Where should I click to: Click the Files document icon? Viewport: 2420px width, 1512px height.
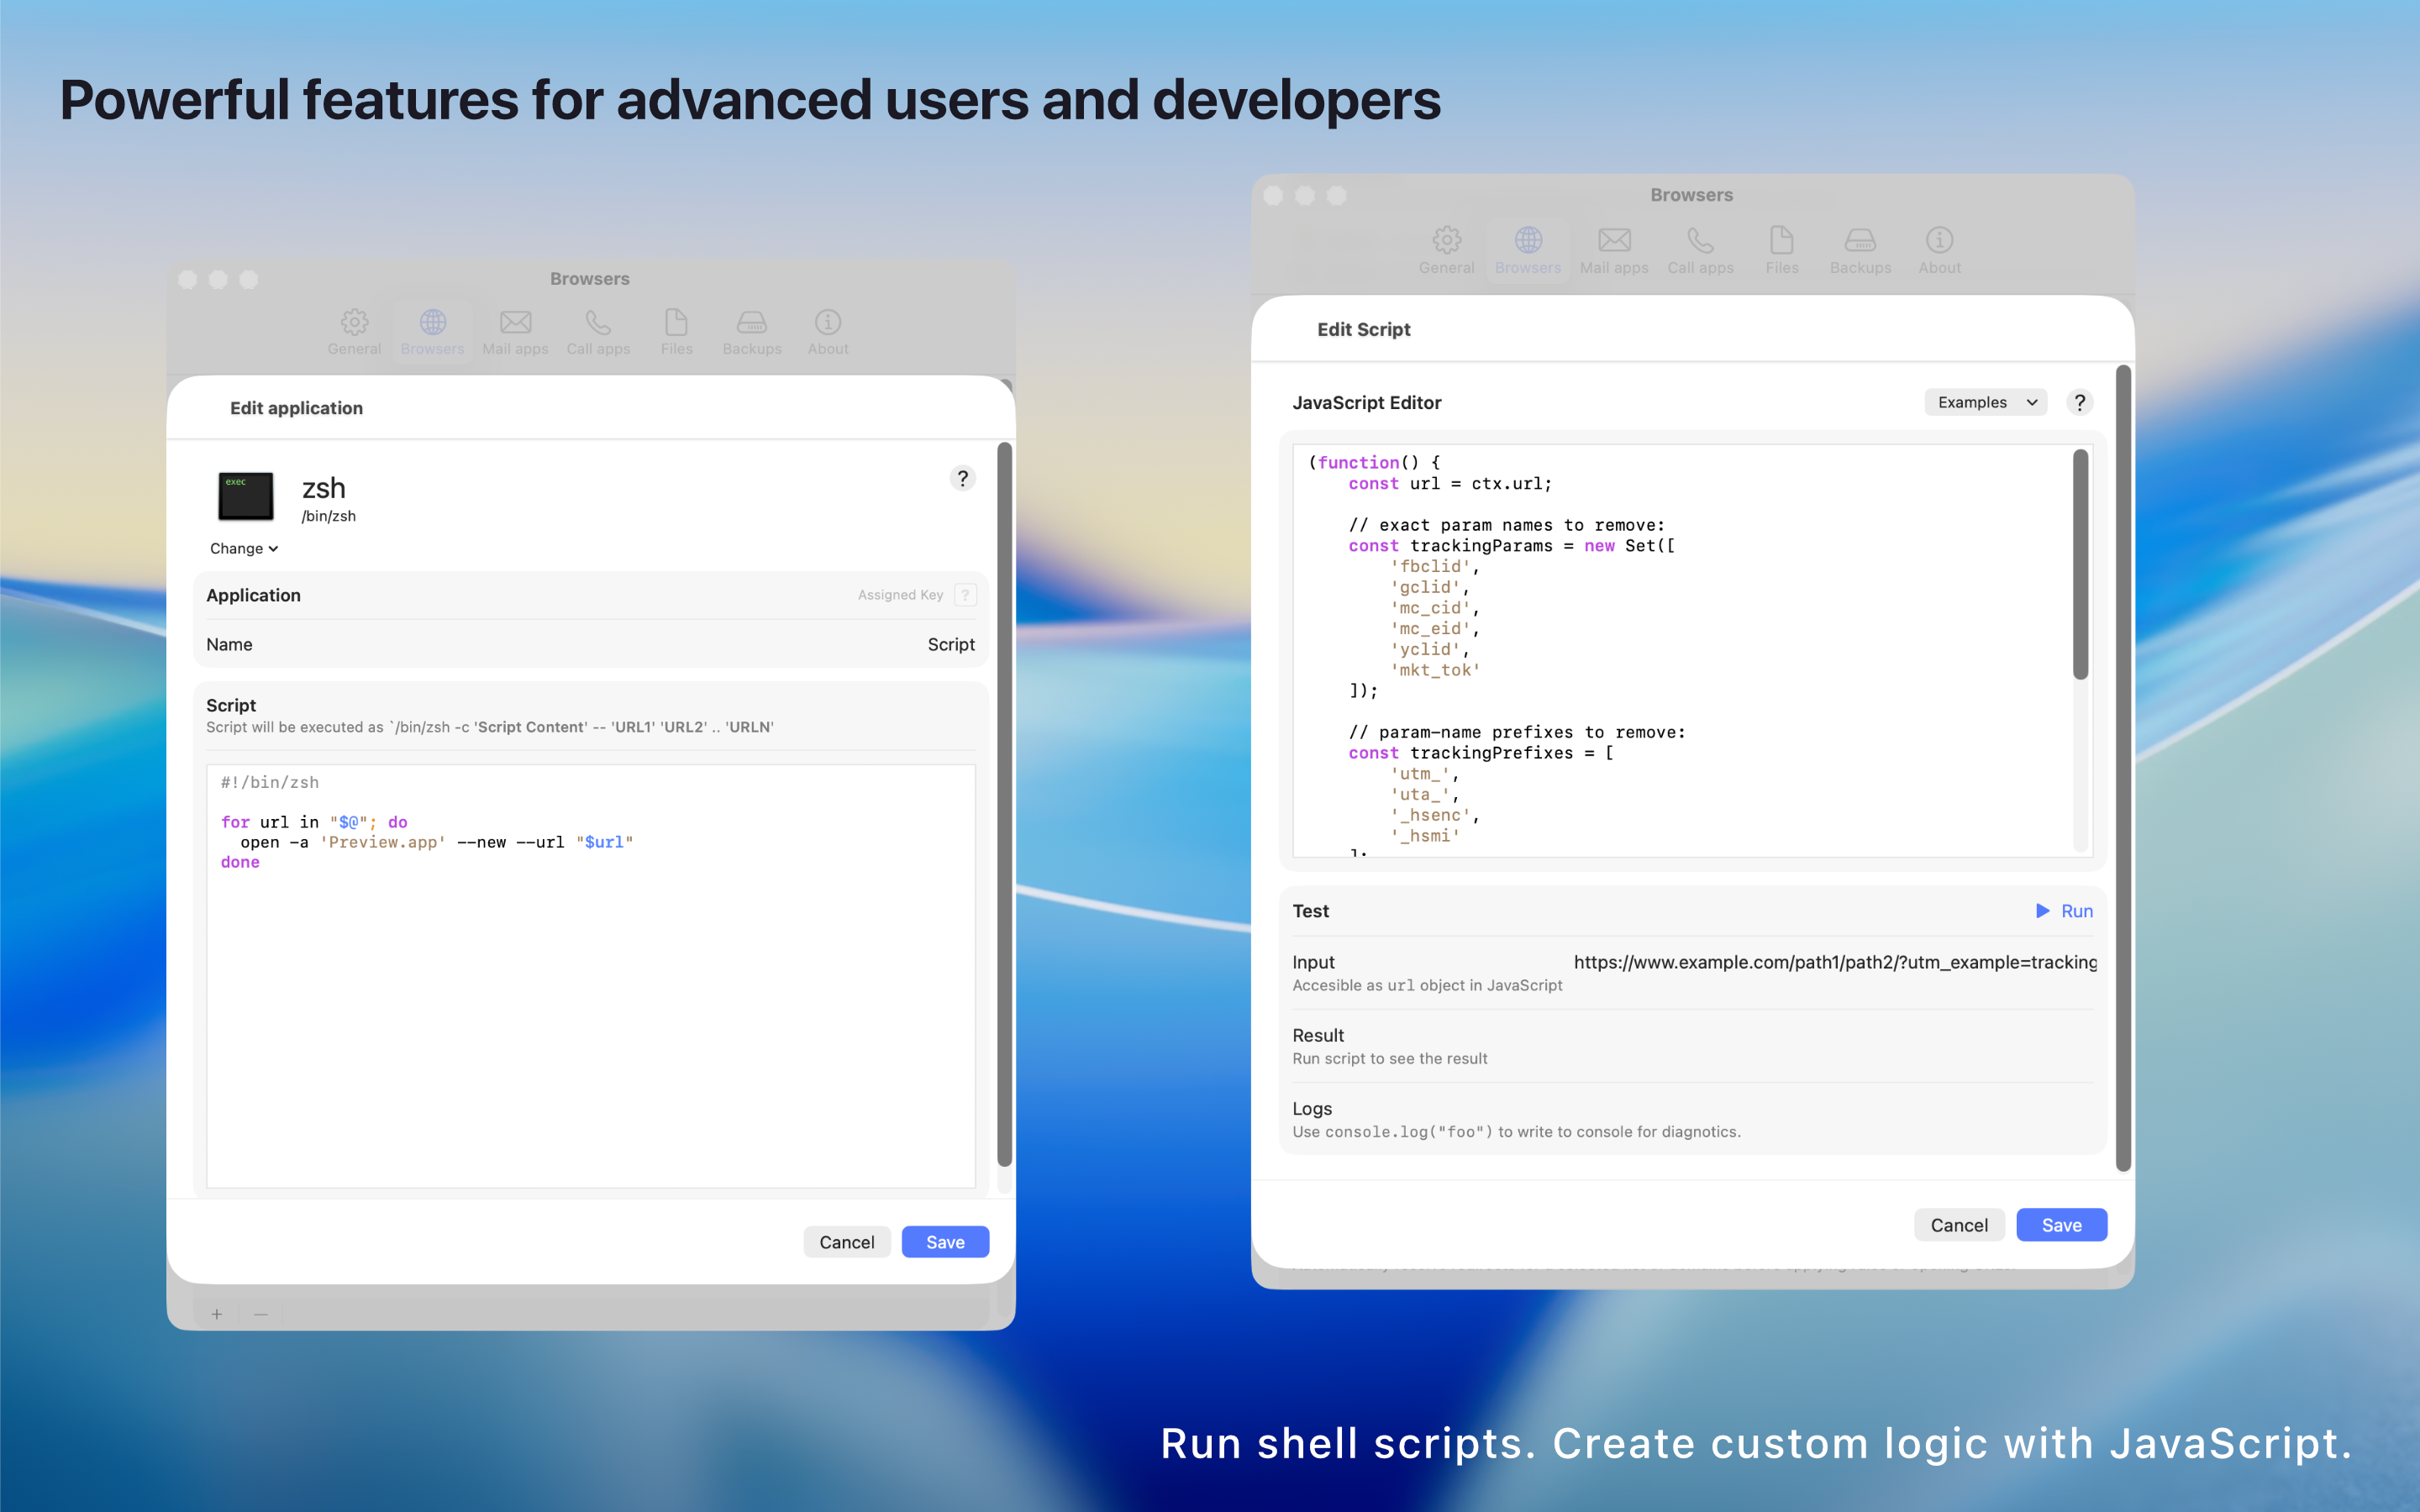(x=676, y=330)
